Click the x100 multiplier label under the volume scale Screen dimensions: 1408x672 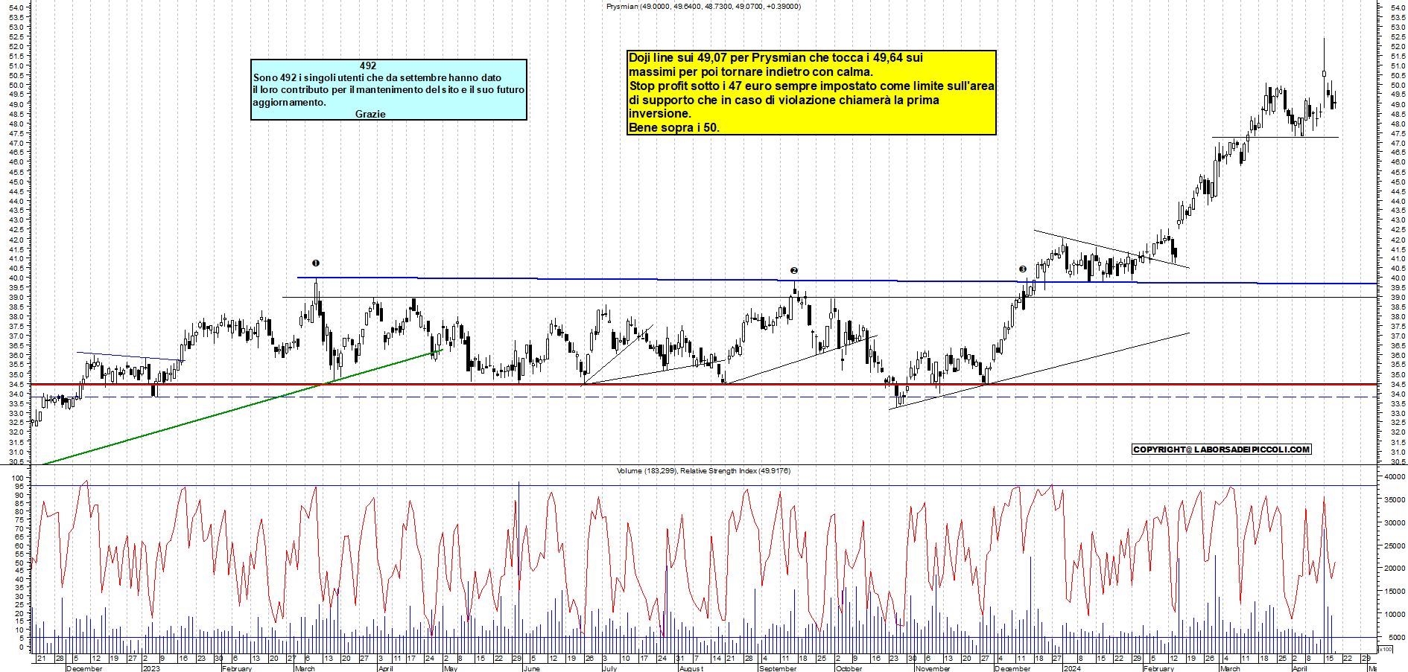tap(1385, 650)
